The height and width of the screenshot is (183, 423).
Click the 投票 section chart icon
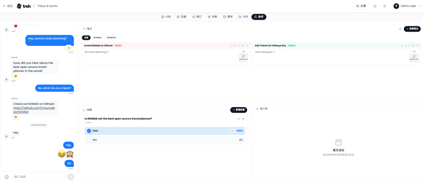(x=84, y=110)
